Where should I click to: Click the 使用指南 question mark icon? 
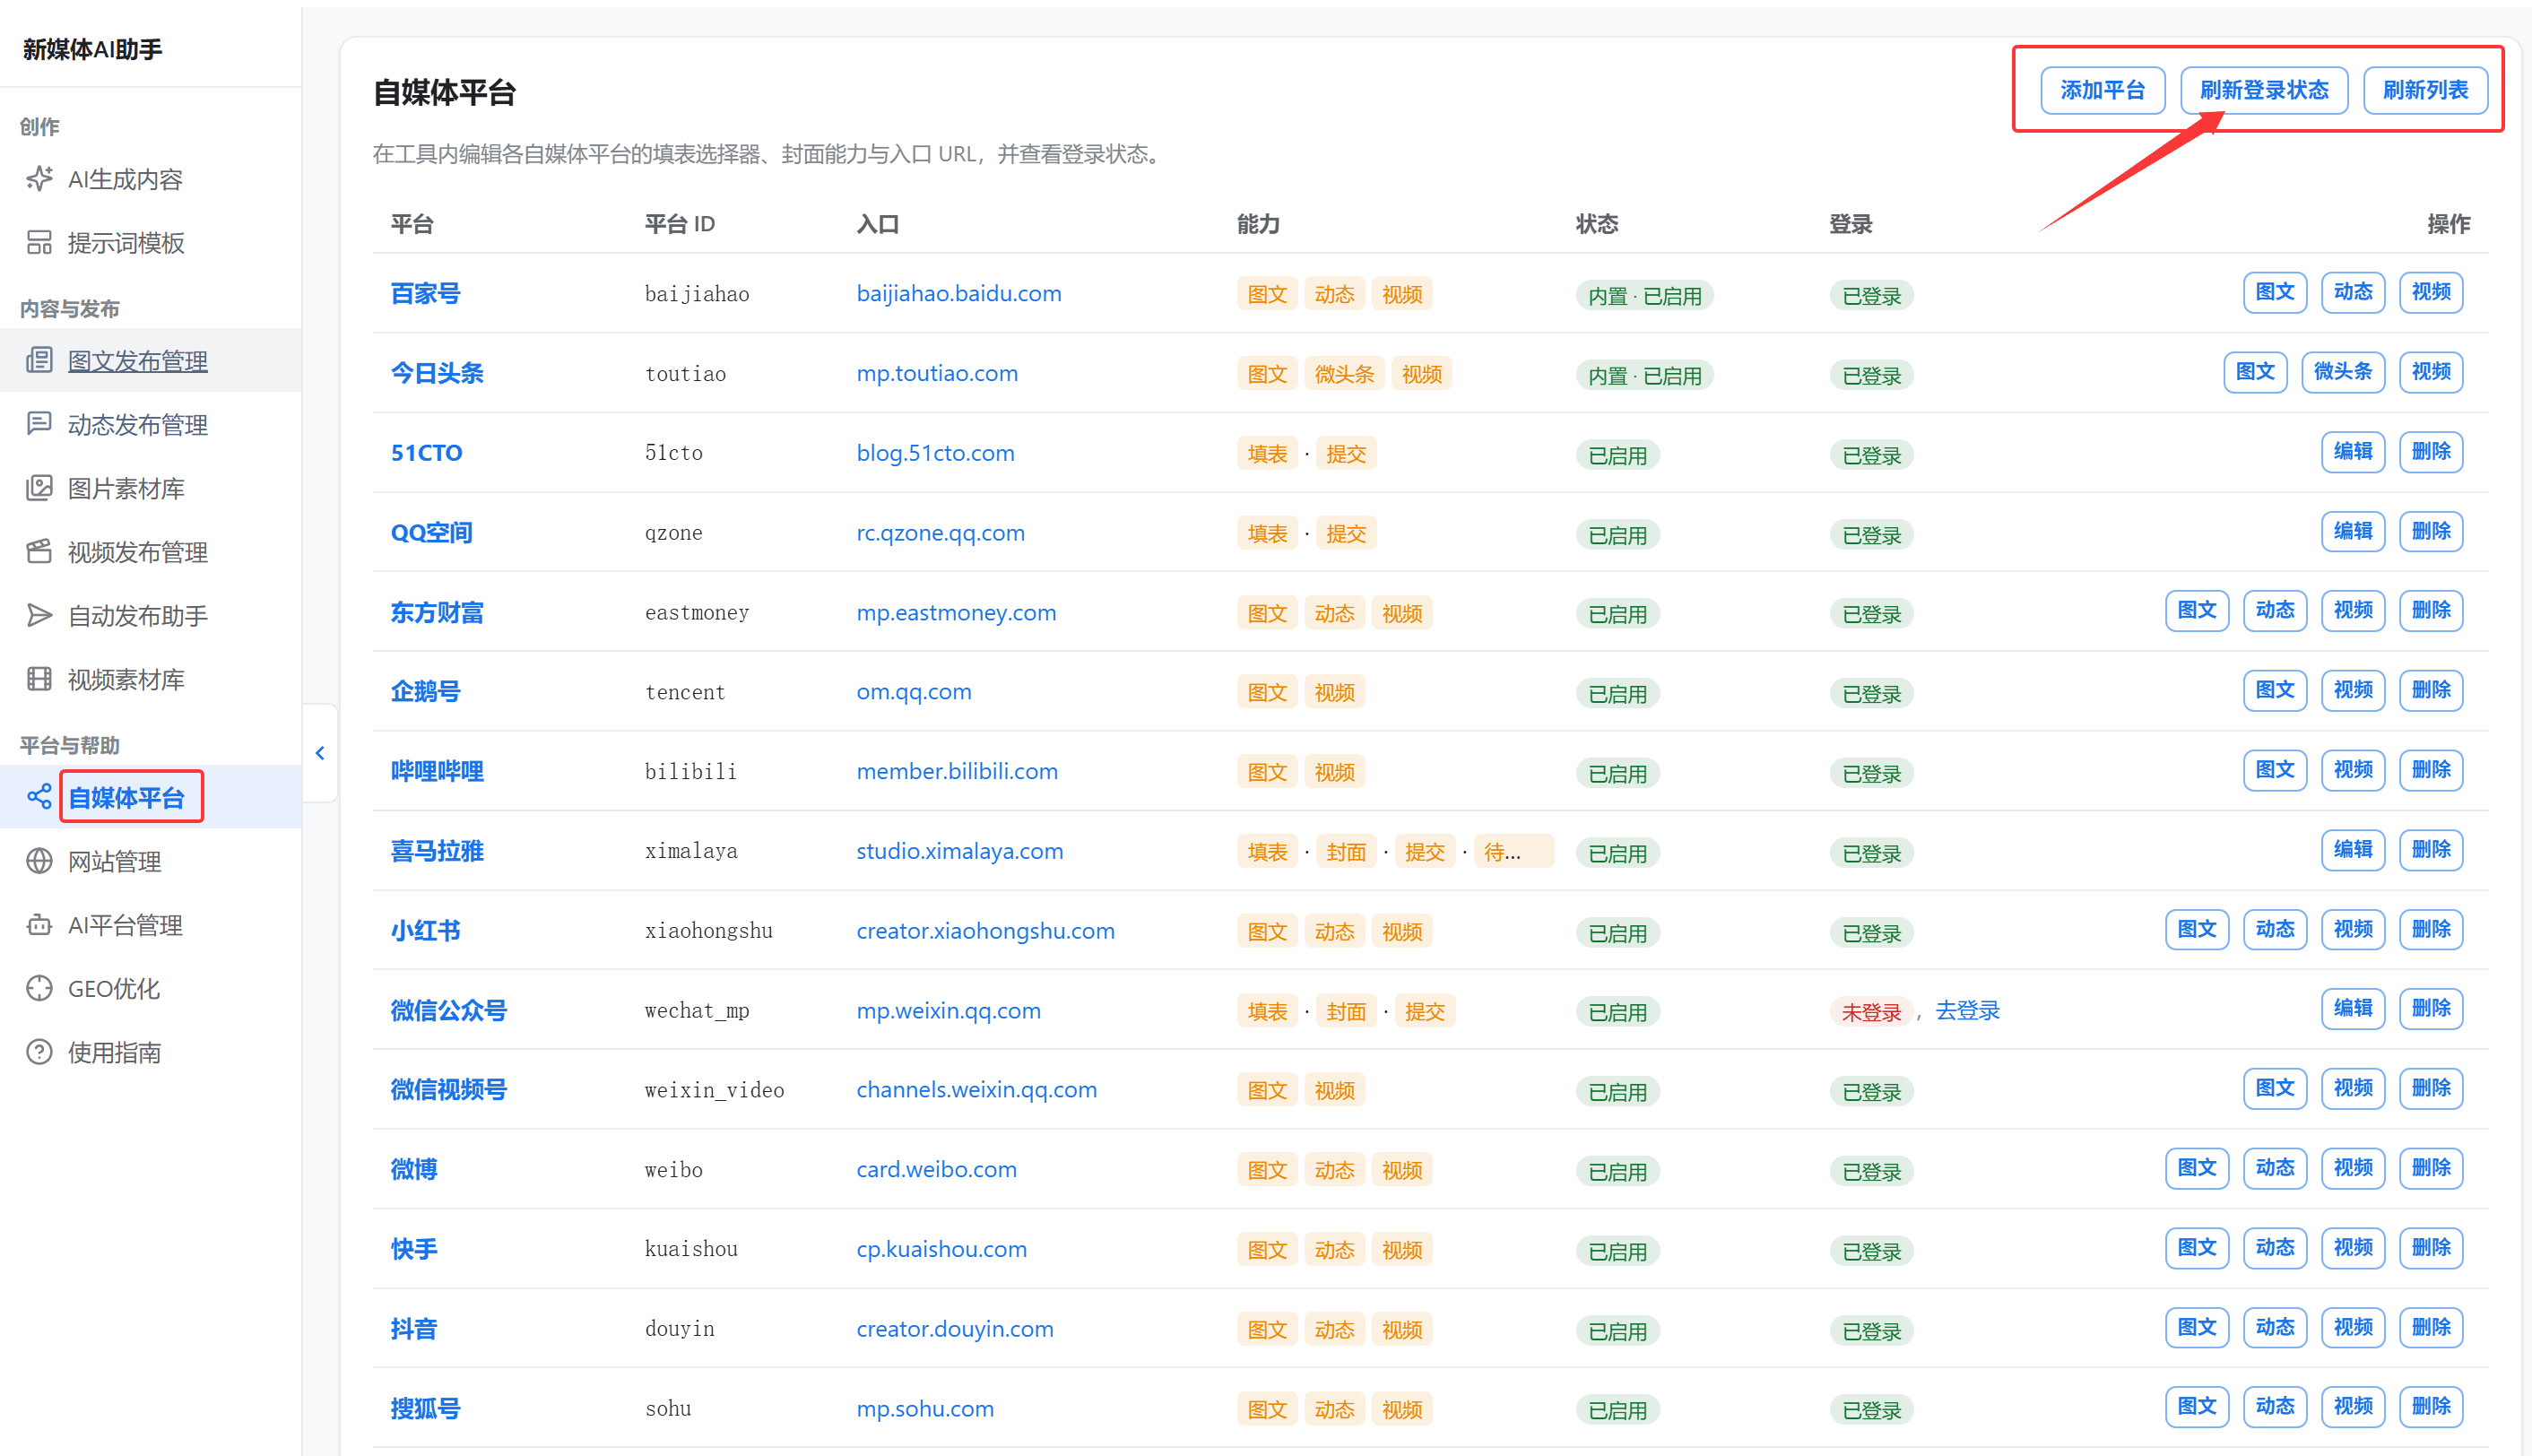(39, 1052)
